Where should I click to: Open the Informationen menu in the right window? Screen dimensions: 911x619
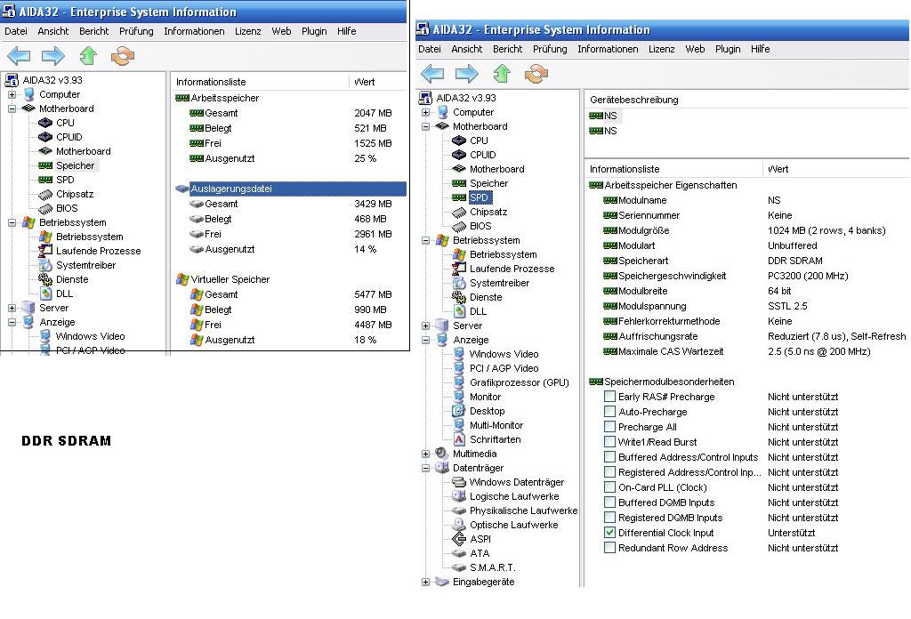point(608,49)
